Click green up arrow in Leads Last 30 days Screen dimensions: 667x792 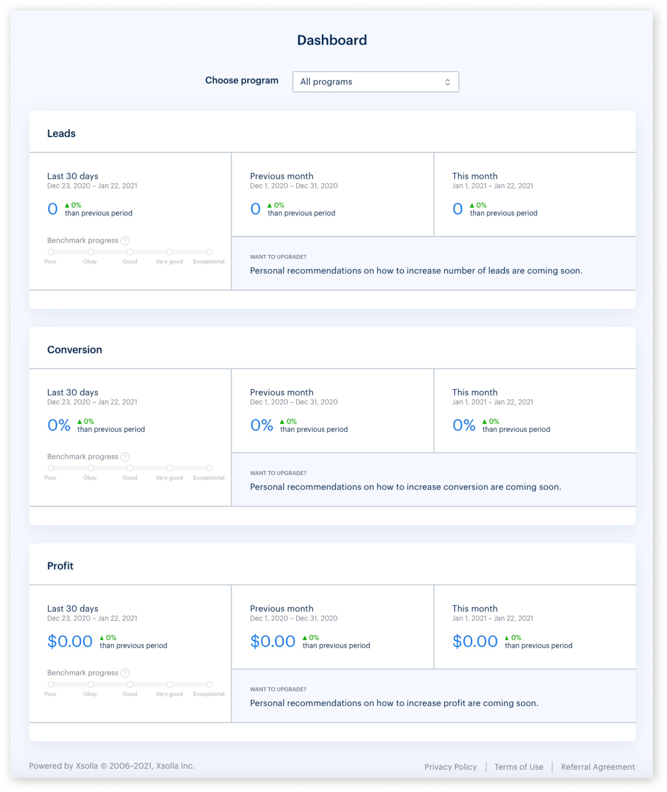pyautogui.click(x=67, y=205)
